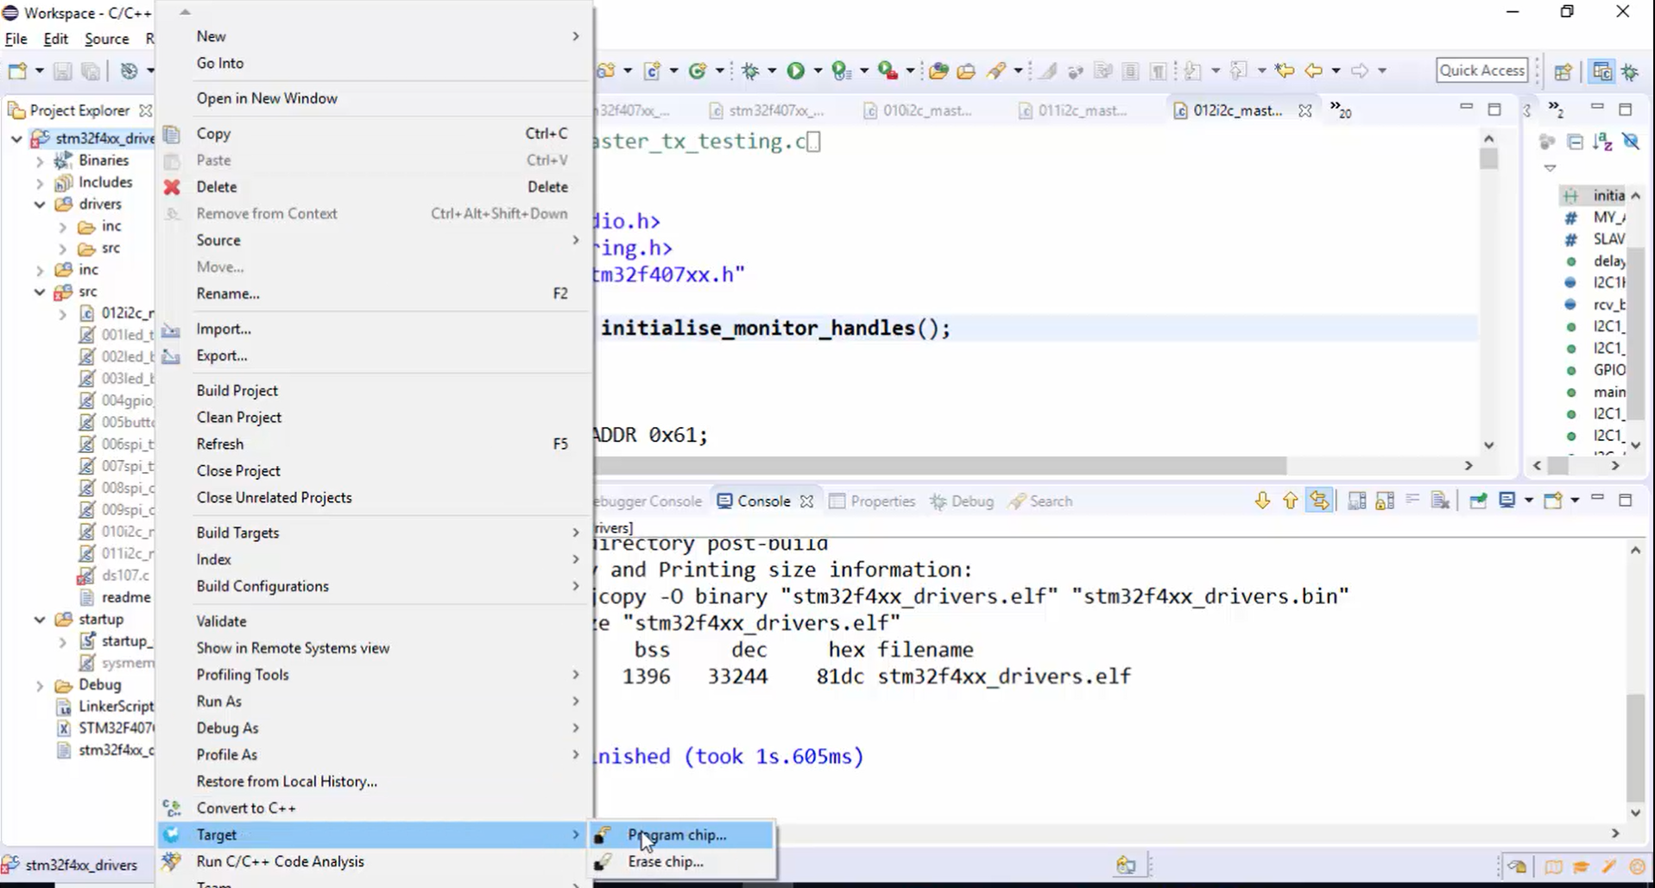Open the 011i2c_mast... editor tab
1655x888 pixels.
coord(1075,110)
